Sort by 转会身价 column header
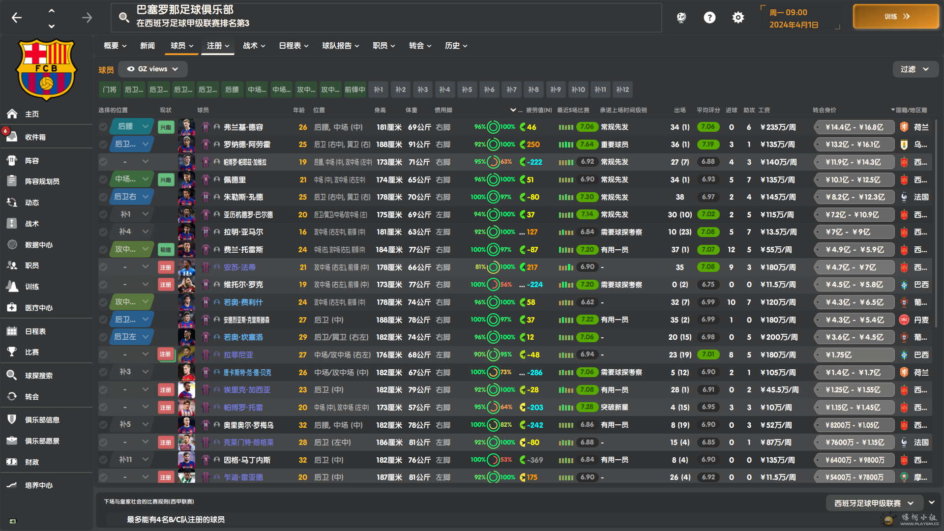944x531 pixels. pos(824,110)
